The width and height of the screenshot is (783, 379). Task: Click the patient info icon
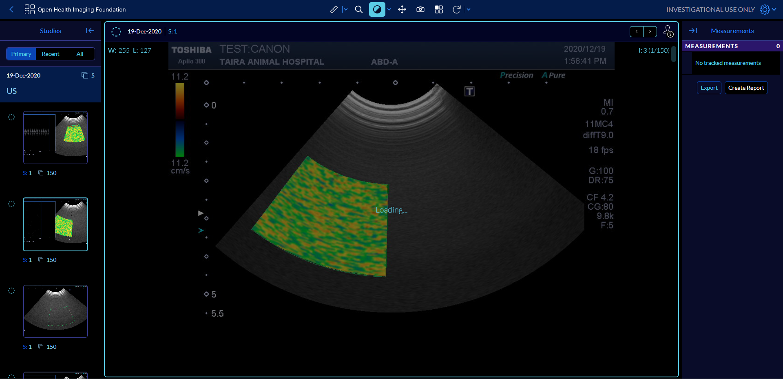[x=668, y=31]
